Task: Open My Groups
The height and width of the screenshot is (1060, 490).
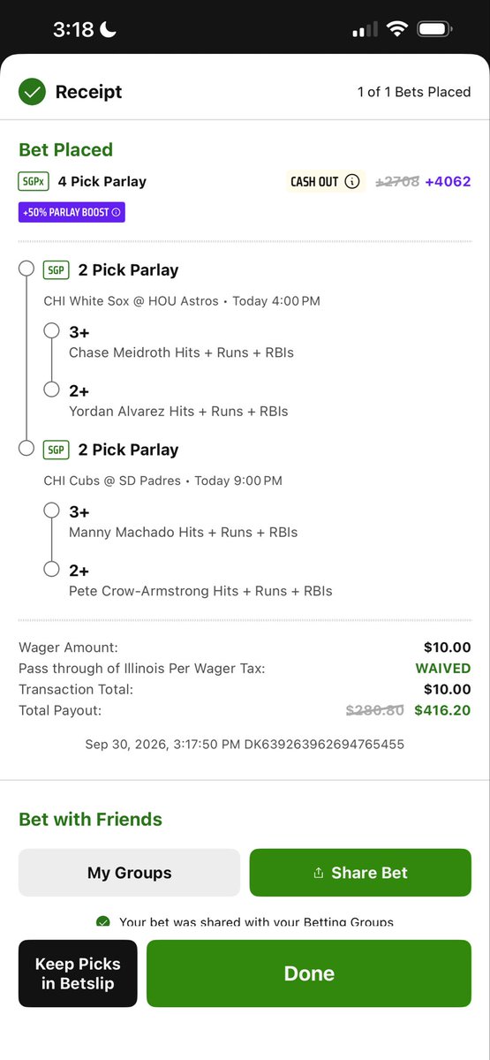Action: pos(129,873)
